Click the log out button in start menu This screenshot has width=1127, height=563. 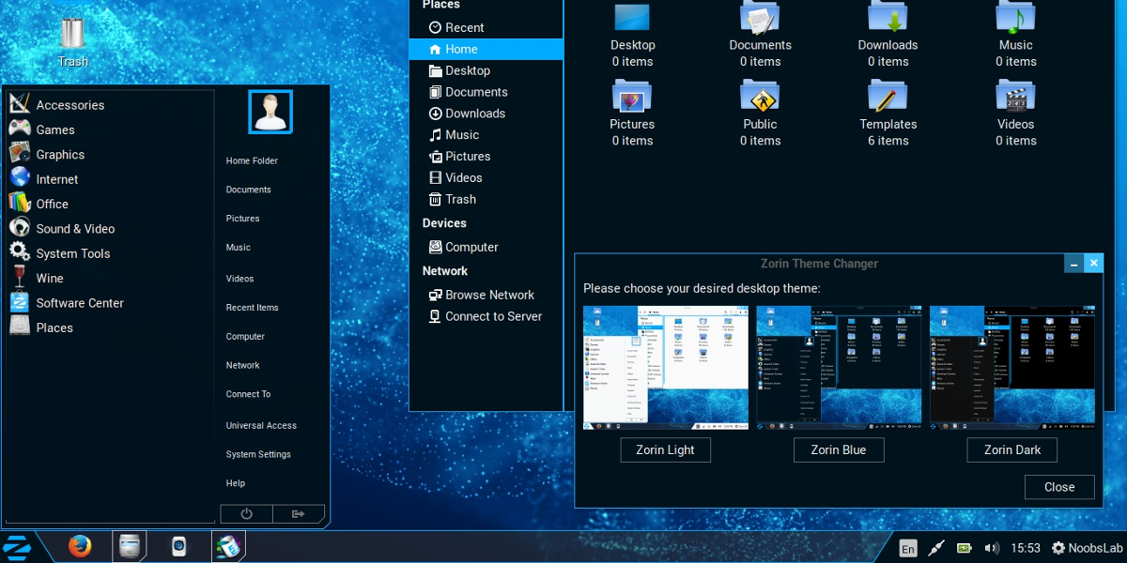[x=299, y=513]
